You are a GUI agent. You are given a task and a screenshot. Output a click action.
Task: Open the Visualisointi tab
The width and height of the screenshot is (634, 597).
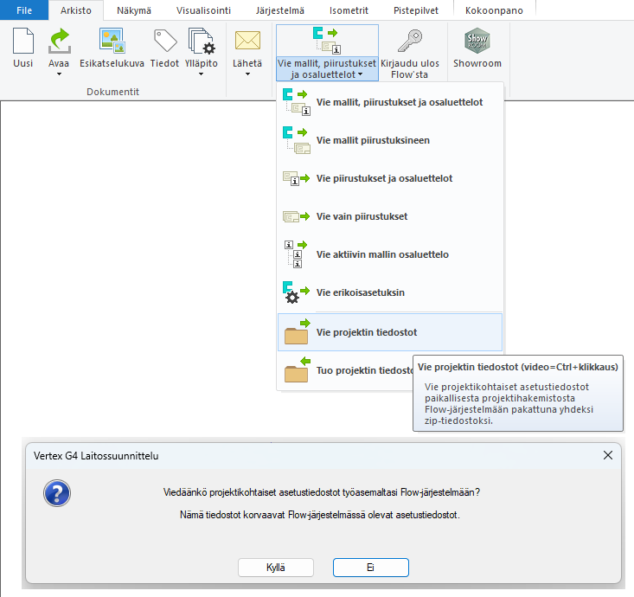coord(203,10)
